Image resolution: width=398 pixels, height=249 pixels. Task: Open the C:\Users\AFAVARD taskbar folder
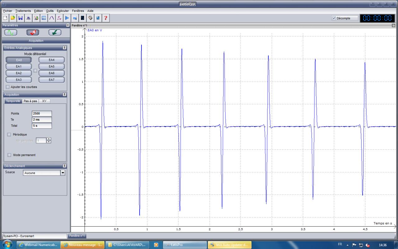tap(127, 245)
